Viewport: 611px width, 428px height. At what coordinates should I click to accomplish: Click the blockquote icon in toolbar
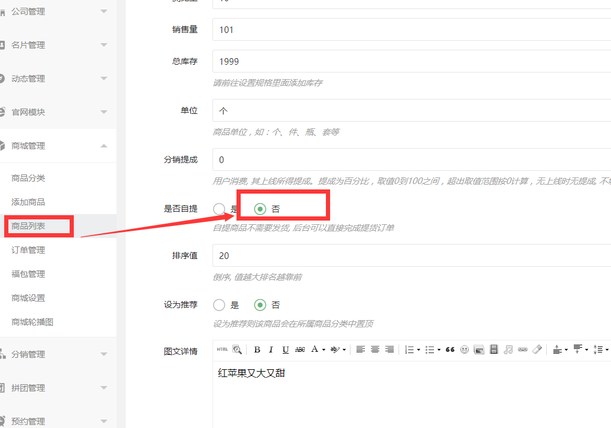pos(450,349)
